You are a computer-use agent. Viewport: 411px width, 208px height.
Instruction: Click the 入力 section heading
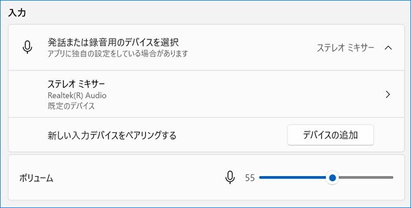(17, 13)
